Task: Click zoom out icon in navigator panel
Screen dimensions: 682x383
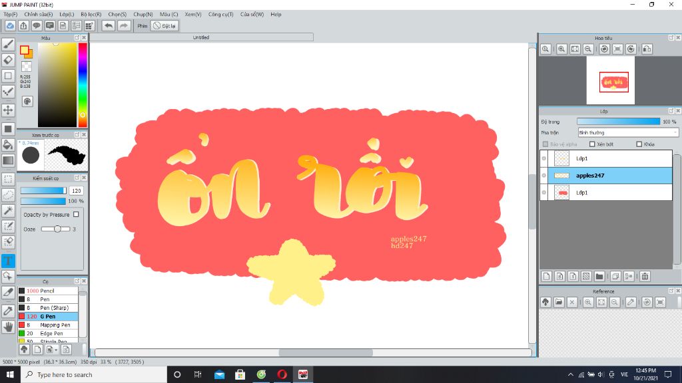Action: click(588, 49)
